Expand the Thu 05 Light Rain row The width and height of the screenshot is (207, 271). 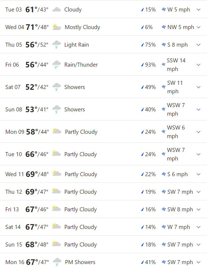tap(198, 45)
